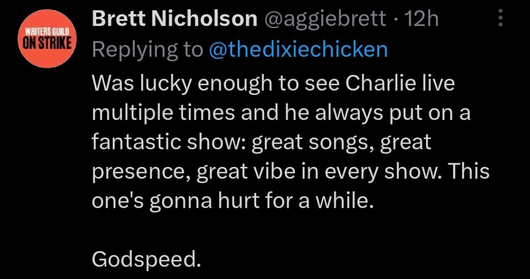Click the line starting "multiple times and he"
The height and width of the screenshot is (279, 530).
pyautogui.click(x=281, y=113)
